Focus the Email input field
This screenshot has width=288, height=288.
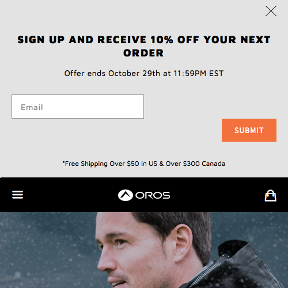coord(78,107)
